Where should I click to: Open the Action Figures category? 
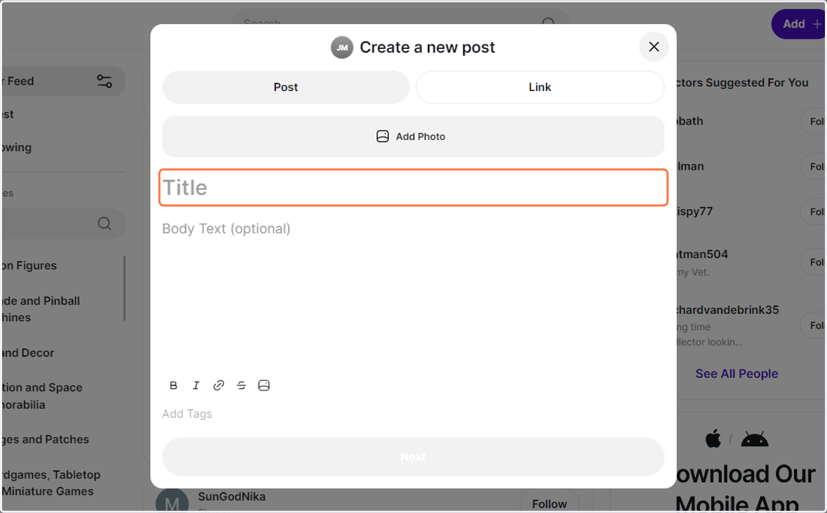click(29, 265)
